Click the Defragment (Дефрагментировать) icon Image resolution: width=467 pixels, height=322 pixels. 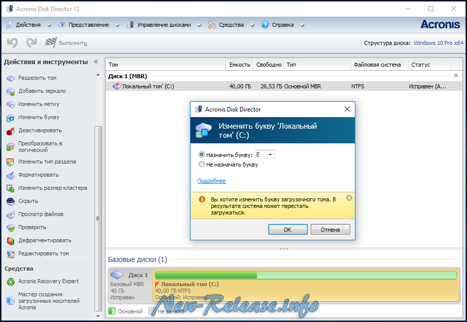11,241
